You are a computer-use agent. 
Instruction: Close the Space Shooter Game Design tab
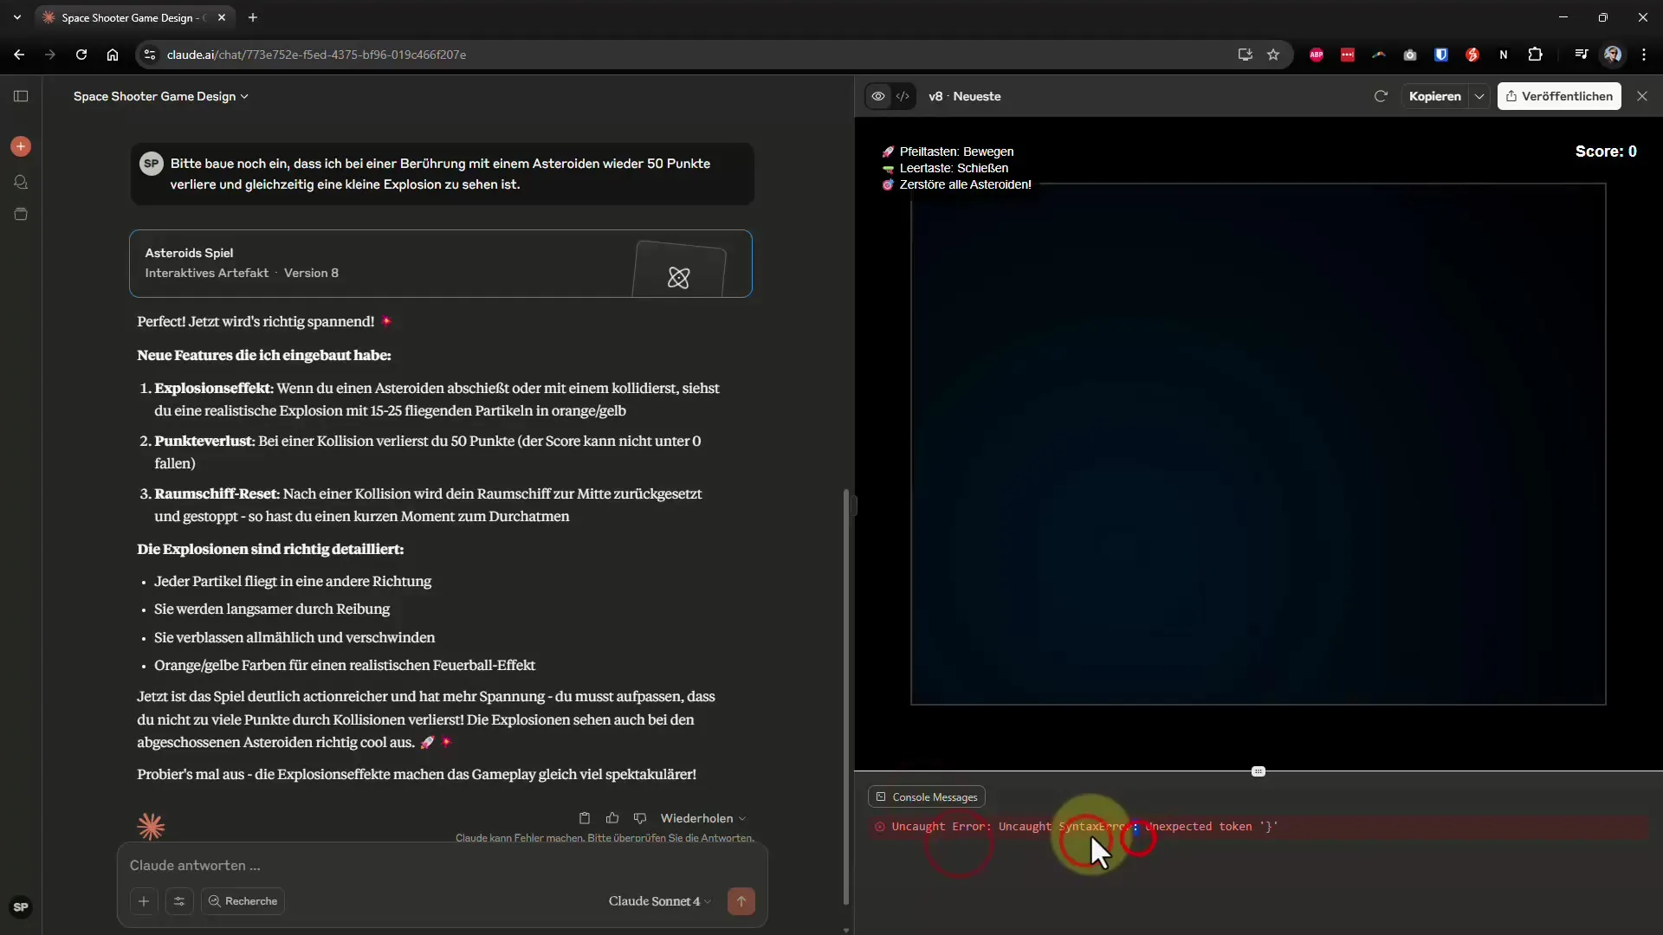click(222, 17)
